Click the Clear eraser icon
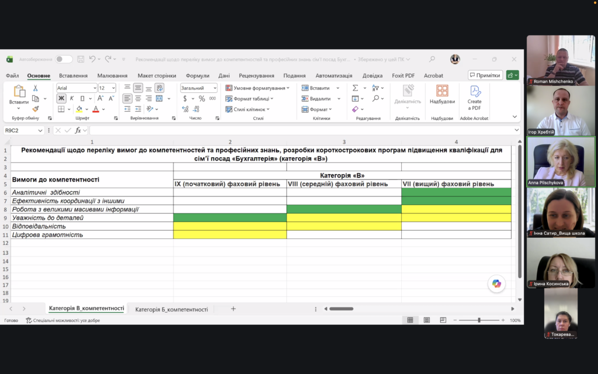The height and width of the screenshot is (374, 598). click(355, 109)
